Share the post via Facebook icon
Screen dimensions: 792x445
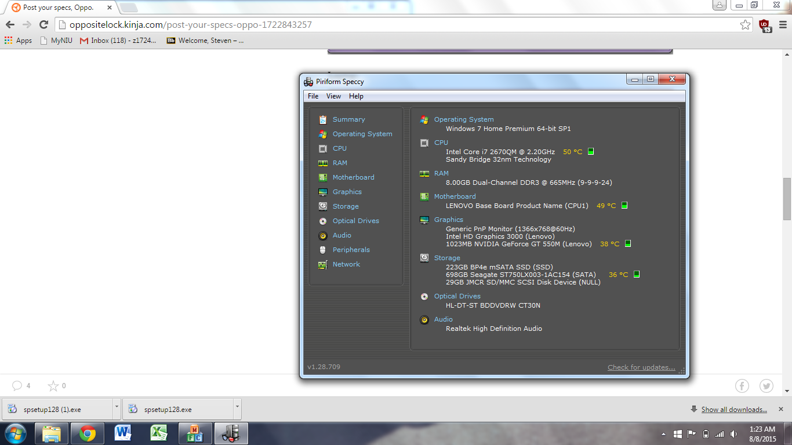pyautogui.click(x=742, y=386)
